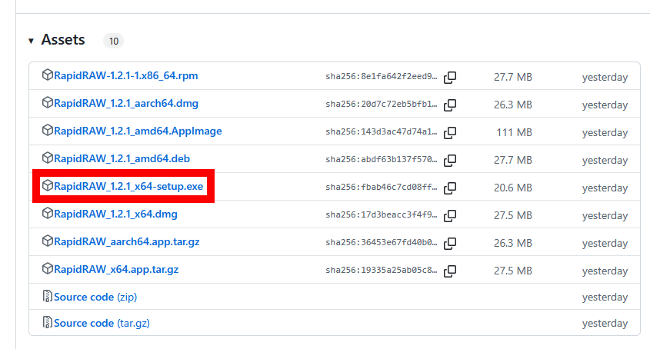Copy the sha256 hash for the x64.dmg file
650x349 pixels.
[x=450, y=215]
